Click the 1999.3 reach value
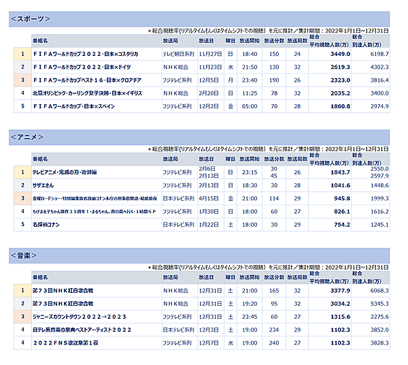408x365 pixels. click(379, 199)
